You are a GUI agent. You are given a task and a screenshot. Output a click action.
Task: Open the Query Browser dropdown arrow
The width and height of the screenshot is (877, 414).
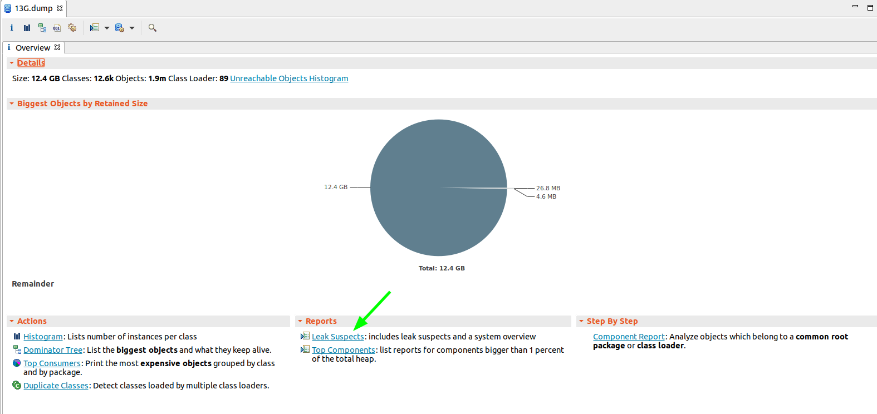point(132,28)
